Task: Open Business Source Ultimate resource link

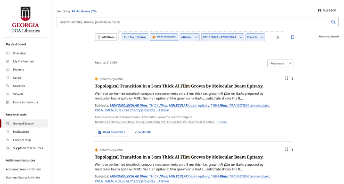Action: [23, 177]
